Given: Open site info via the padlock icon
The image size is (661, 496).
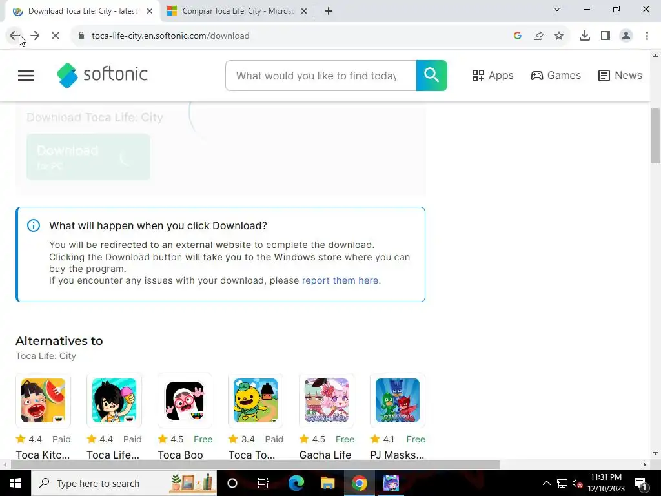Looking at the screenshot, I should 81,36.
